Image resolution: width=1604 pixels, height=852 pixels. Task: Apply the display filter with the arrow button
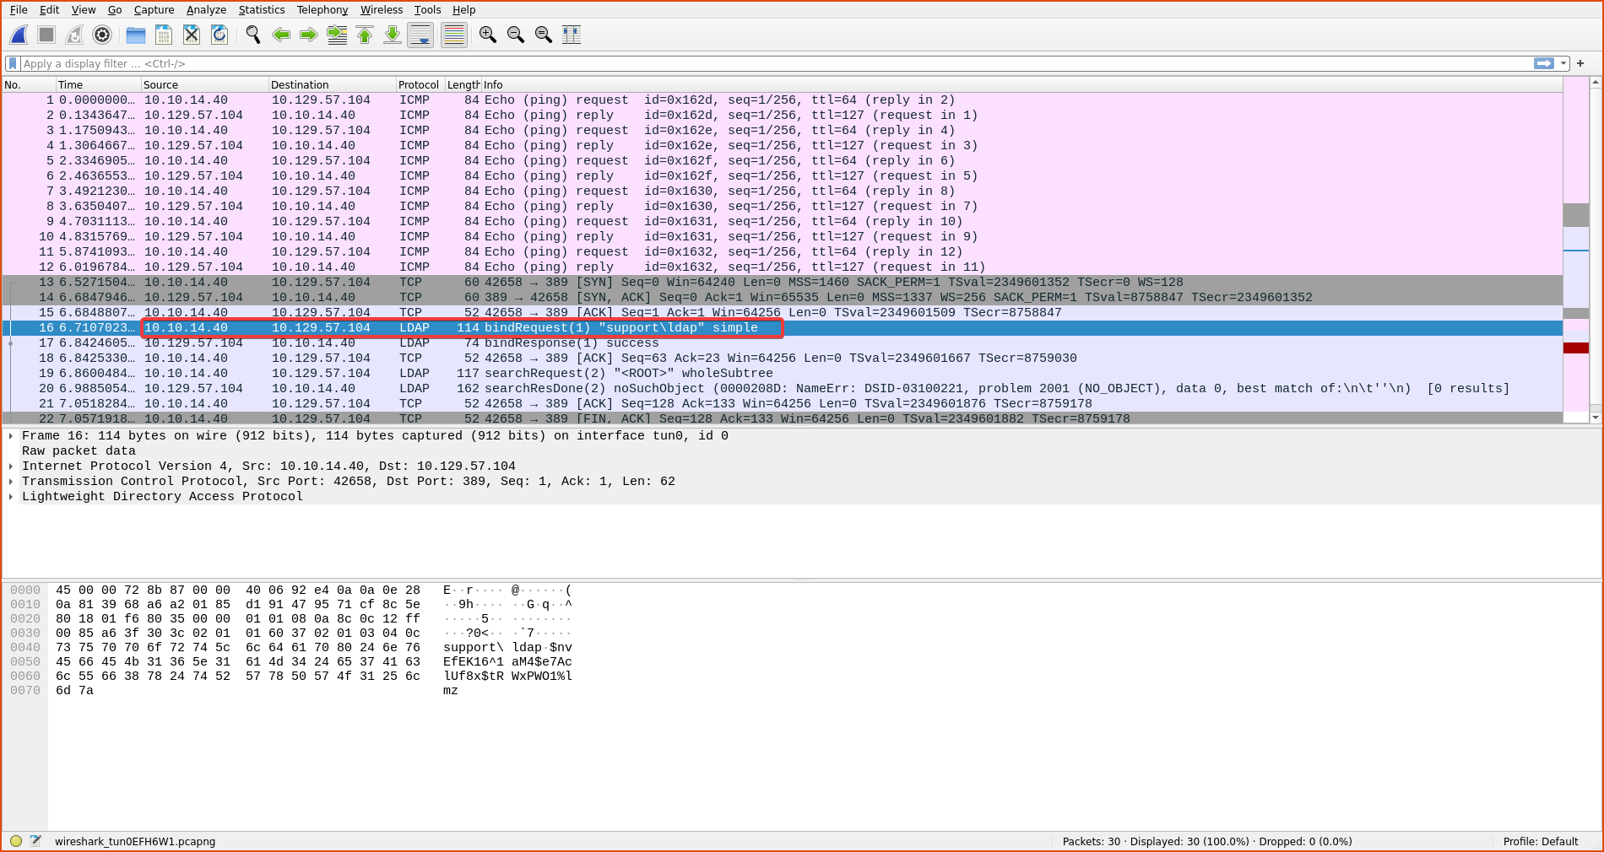1544,63
